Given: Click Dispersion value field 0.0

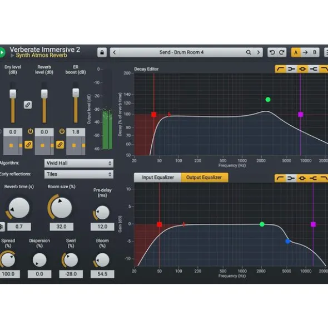Looking at the screenshot, I should pos(39,274).
